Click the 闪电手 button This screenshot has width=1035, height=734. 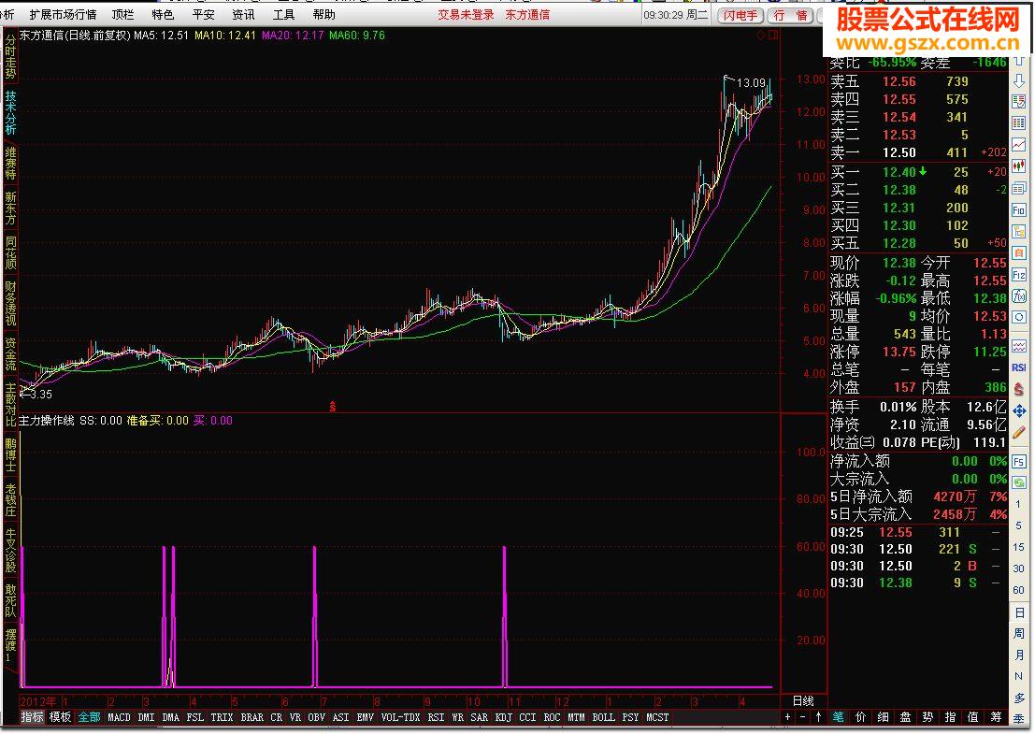point(740,15)
